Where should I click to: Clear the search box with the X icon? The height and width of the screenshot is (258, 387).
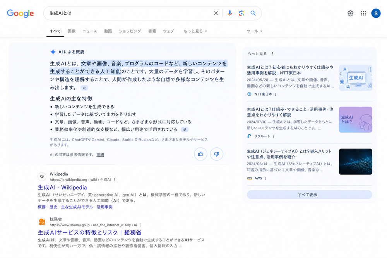216,13
